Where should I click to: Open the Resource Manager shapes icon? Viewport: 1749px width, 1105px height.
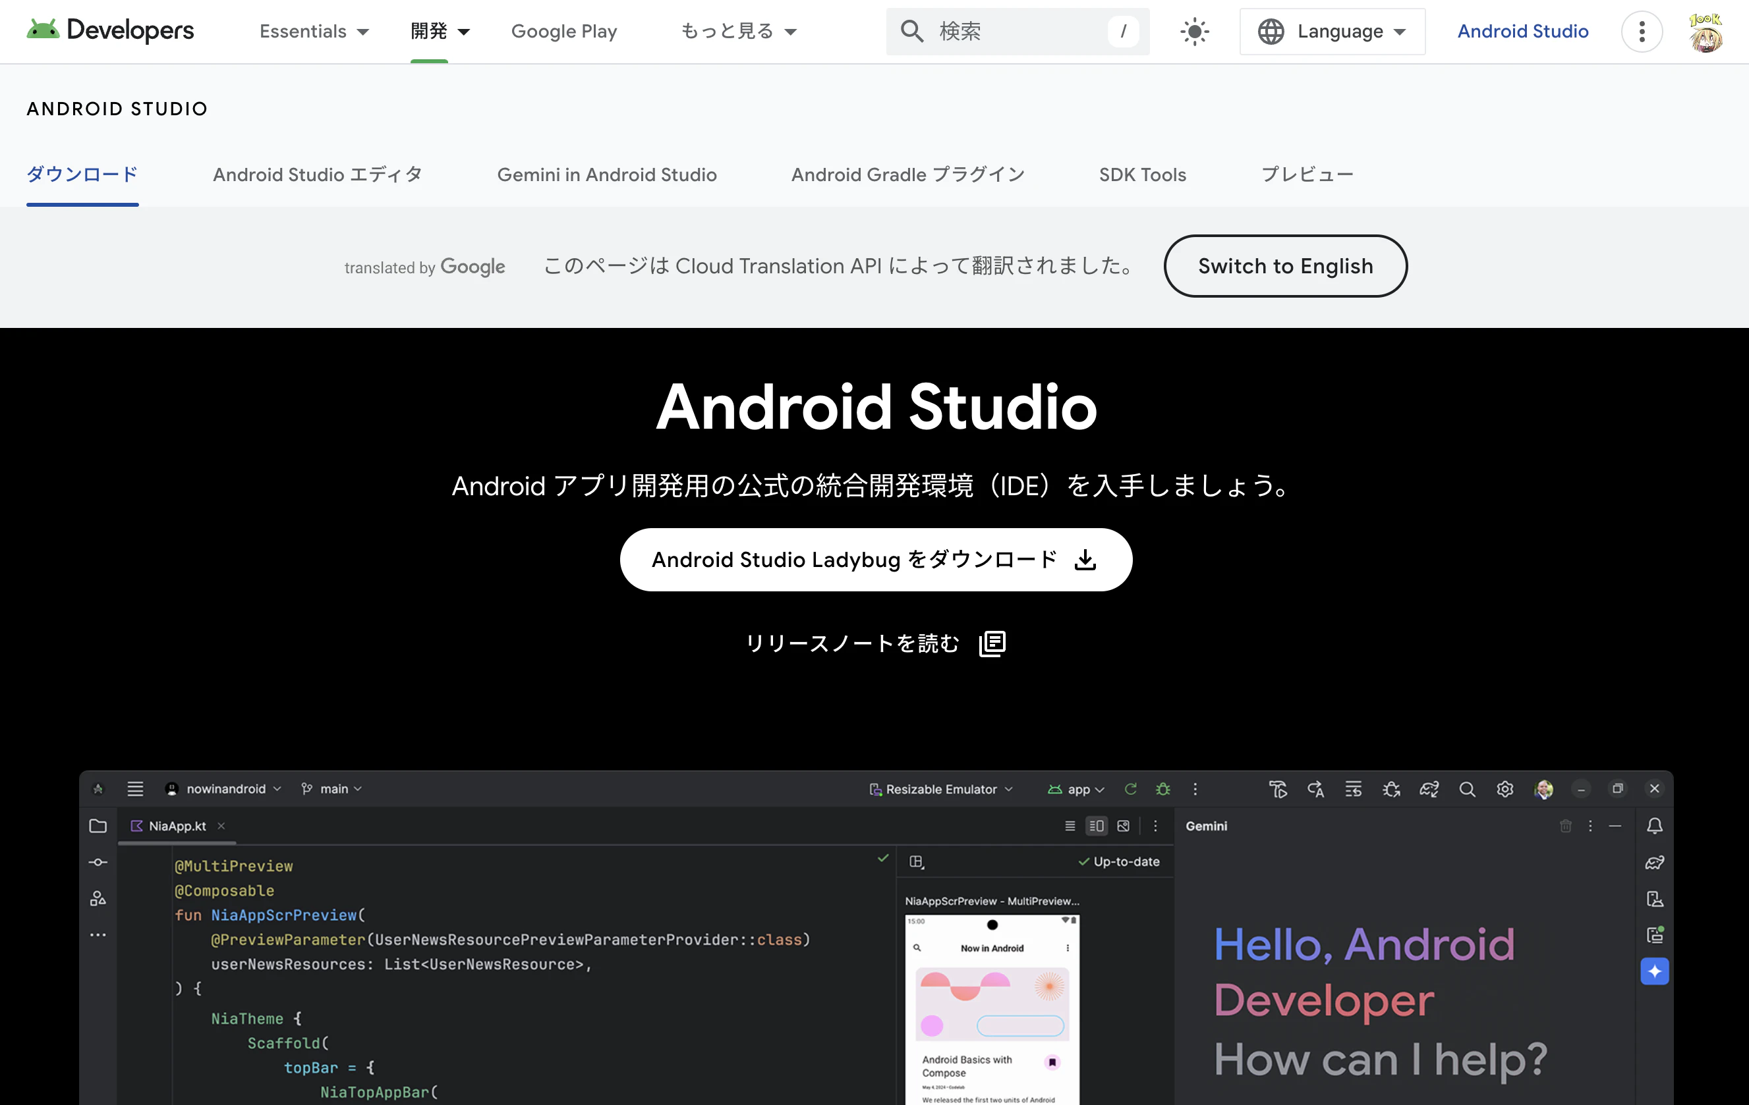click(98, 898)
